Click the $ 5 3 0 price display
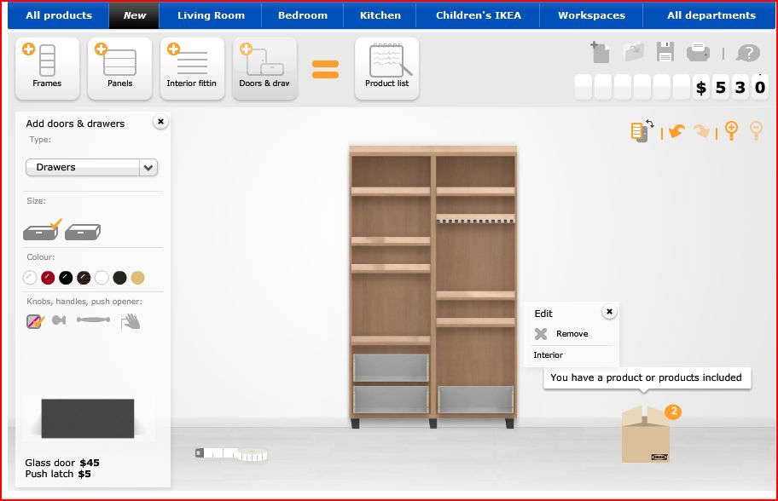 click(x=672, y=87)
